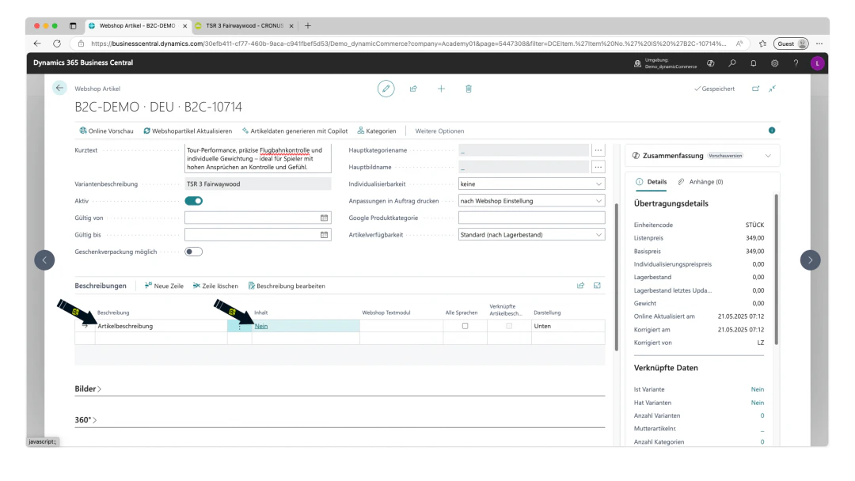Viewport: 855px width, 481px height.
Task: Open the Kategorien action
Action: tap(377, 131)
